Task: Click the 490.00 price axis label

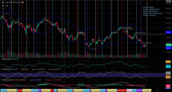Action: [169, 8]
